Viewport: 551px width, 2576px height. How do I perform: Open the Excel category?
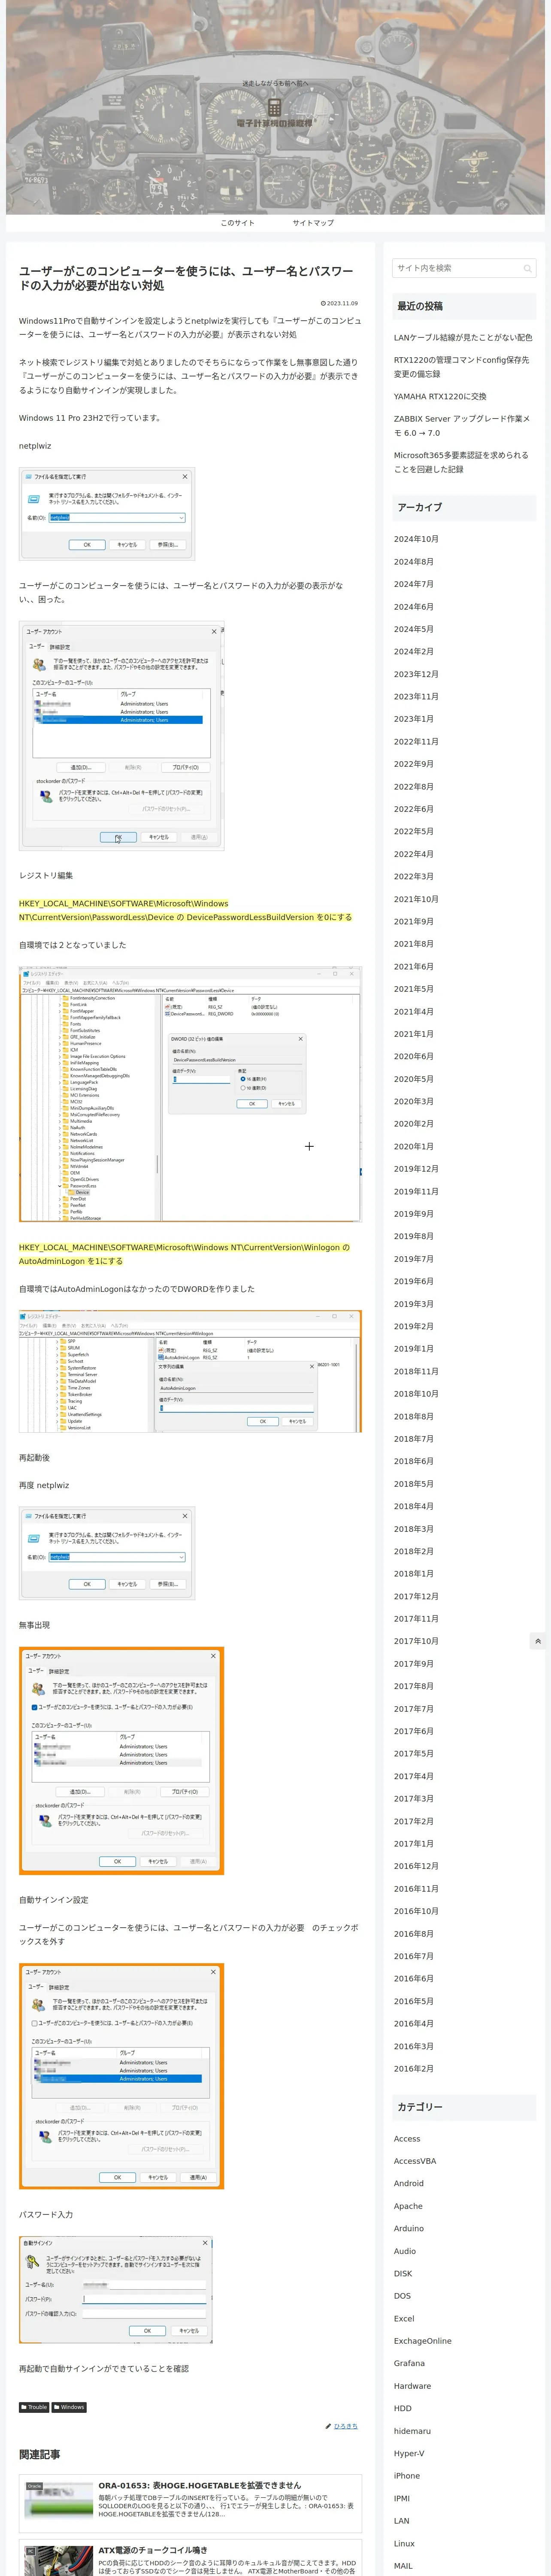[x=404, y=2318]
